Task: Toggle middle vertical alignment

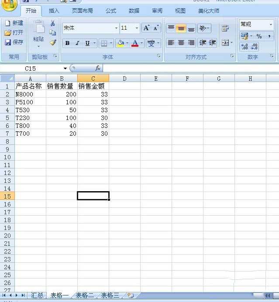Action: [181, 28]
